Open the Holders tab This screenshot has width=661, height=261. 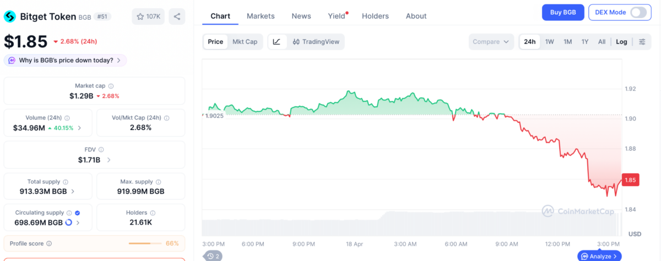pyautogui.click(x=375, y=16)
